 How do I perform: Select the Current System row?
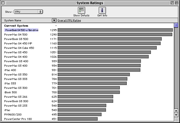point(88,26)
